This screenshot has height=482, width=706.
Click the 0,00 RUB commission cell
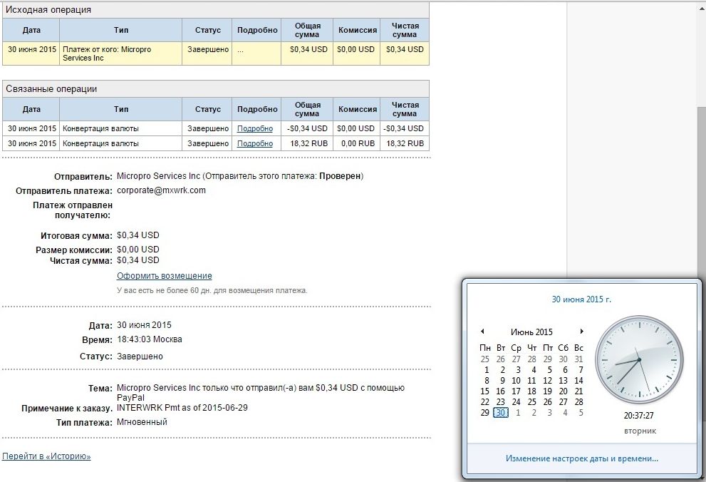point(357,143)
